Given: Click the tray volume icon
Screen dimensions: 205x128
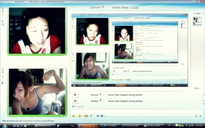Looking at the screenshot, I should (193, 125).
